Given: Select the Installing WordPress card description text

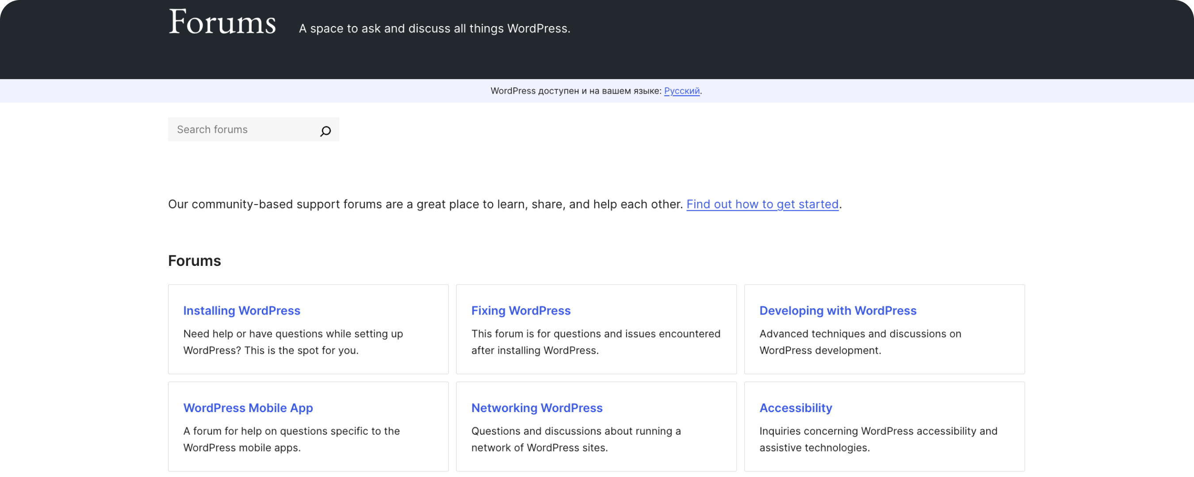Looking at the screenshot, I should tap(293, 342).
